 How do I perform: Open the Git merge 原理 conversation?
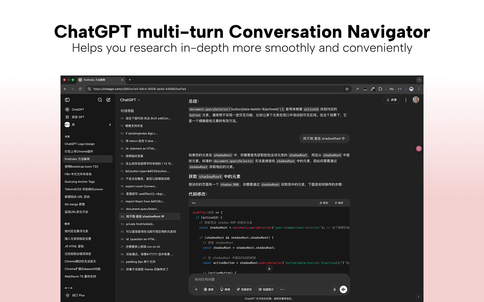tap(88, 204)
